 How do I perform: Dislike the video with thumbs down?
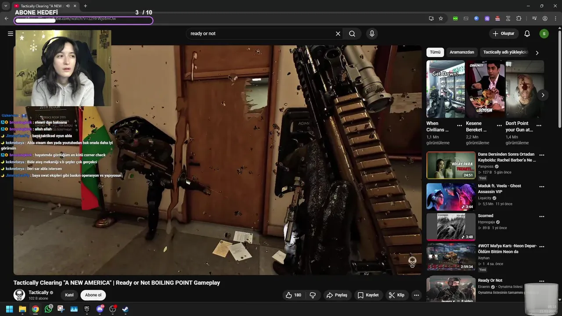tap(313, 295)
